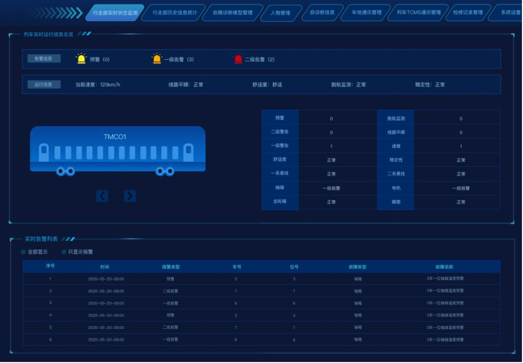Click the train's rear wheel bogie
This screenshot has width=523, height=363.
coord(164,171)
